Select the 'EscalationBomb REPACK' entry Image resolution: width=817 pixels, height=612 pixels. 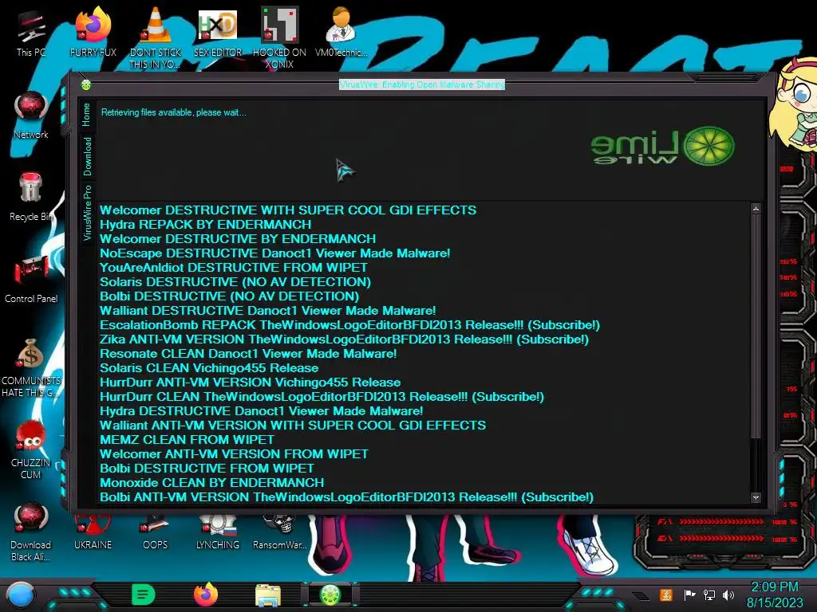tap(350, 325)
